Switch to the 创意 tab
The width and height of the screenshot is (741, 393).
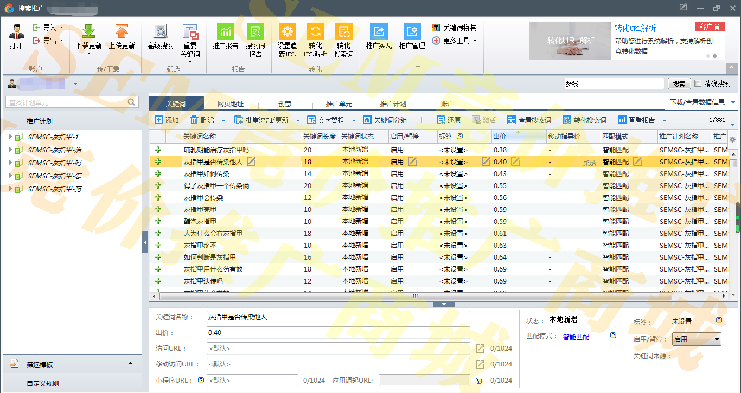[x=285, y=104]
